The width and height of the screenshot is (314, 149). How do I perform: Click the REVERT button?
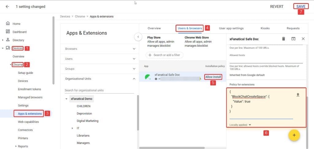coord(277,7)
